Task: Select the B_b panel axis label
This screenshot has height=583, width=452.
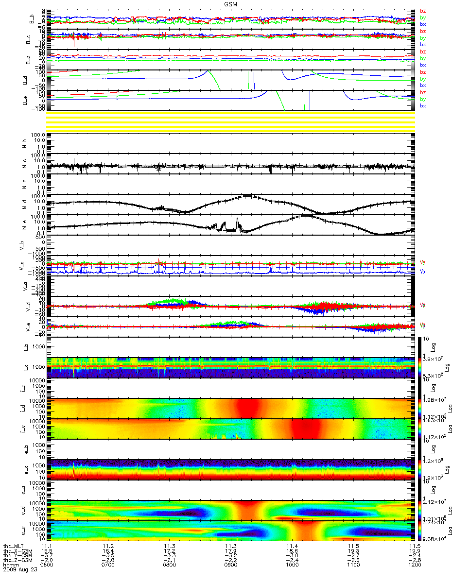Action: [32, 18]
